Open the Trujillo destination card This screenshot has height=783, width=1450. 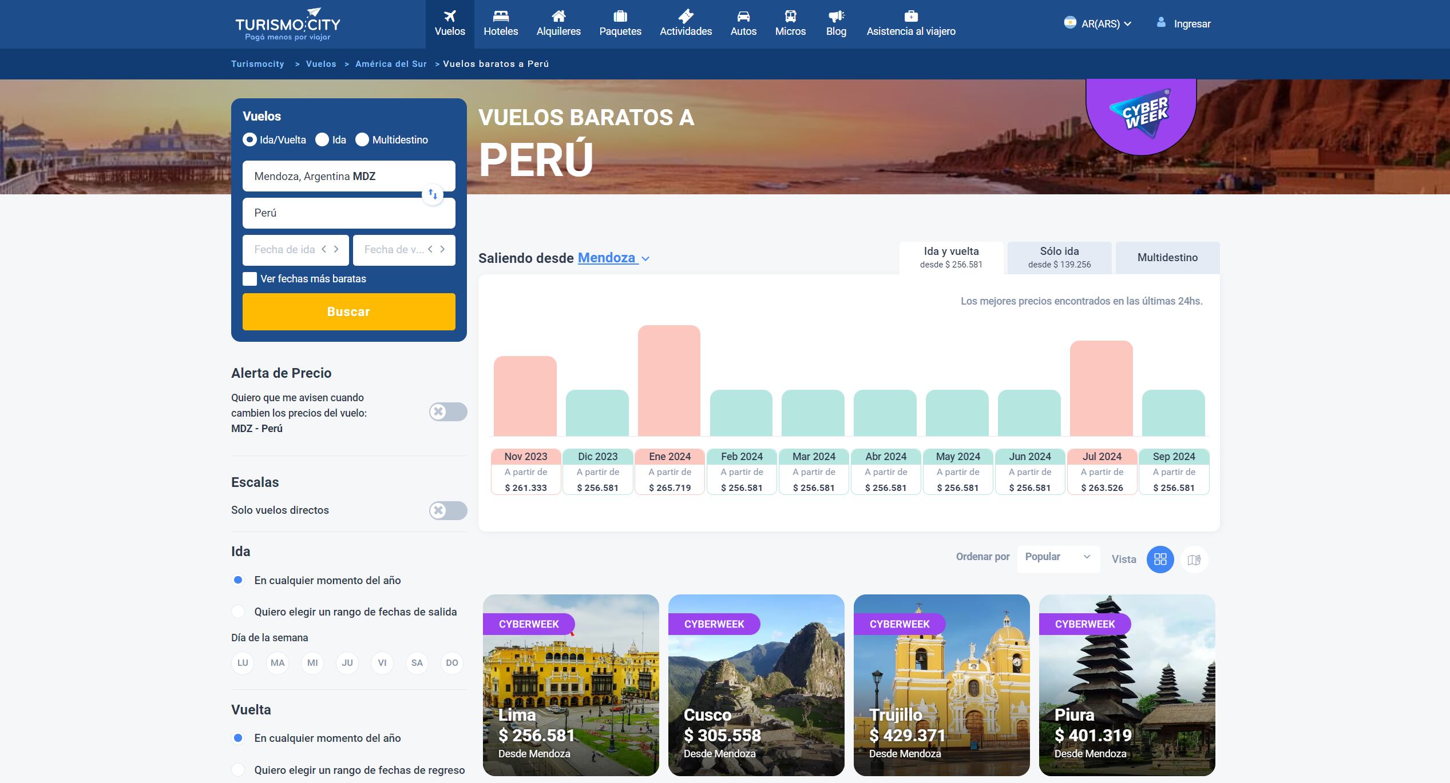941,685
